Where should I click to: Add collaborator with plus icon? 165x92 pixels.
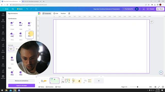(x=140, y=9)
